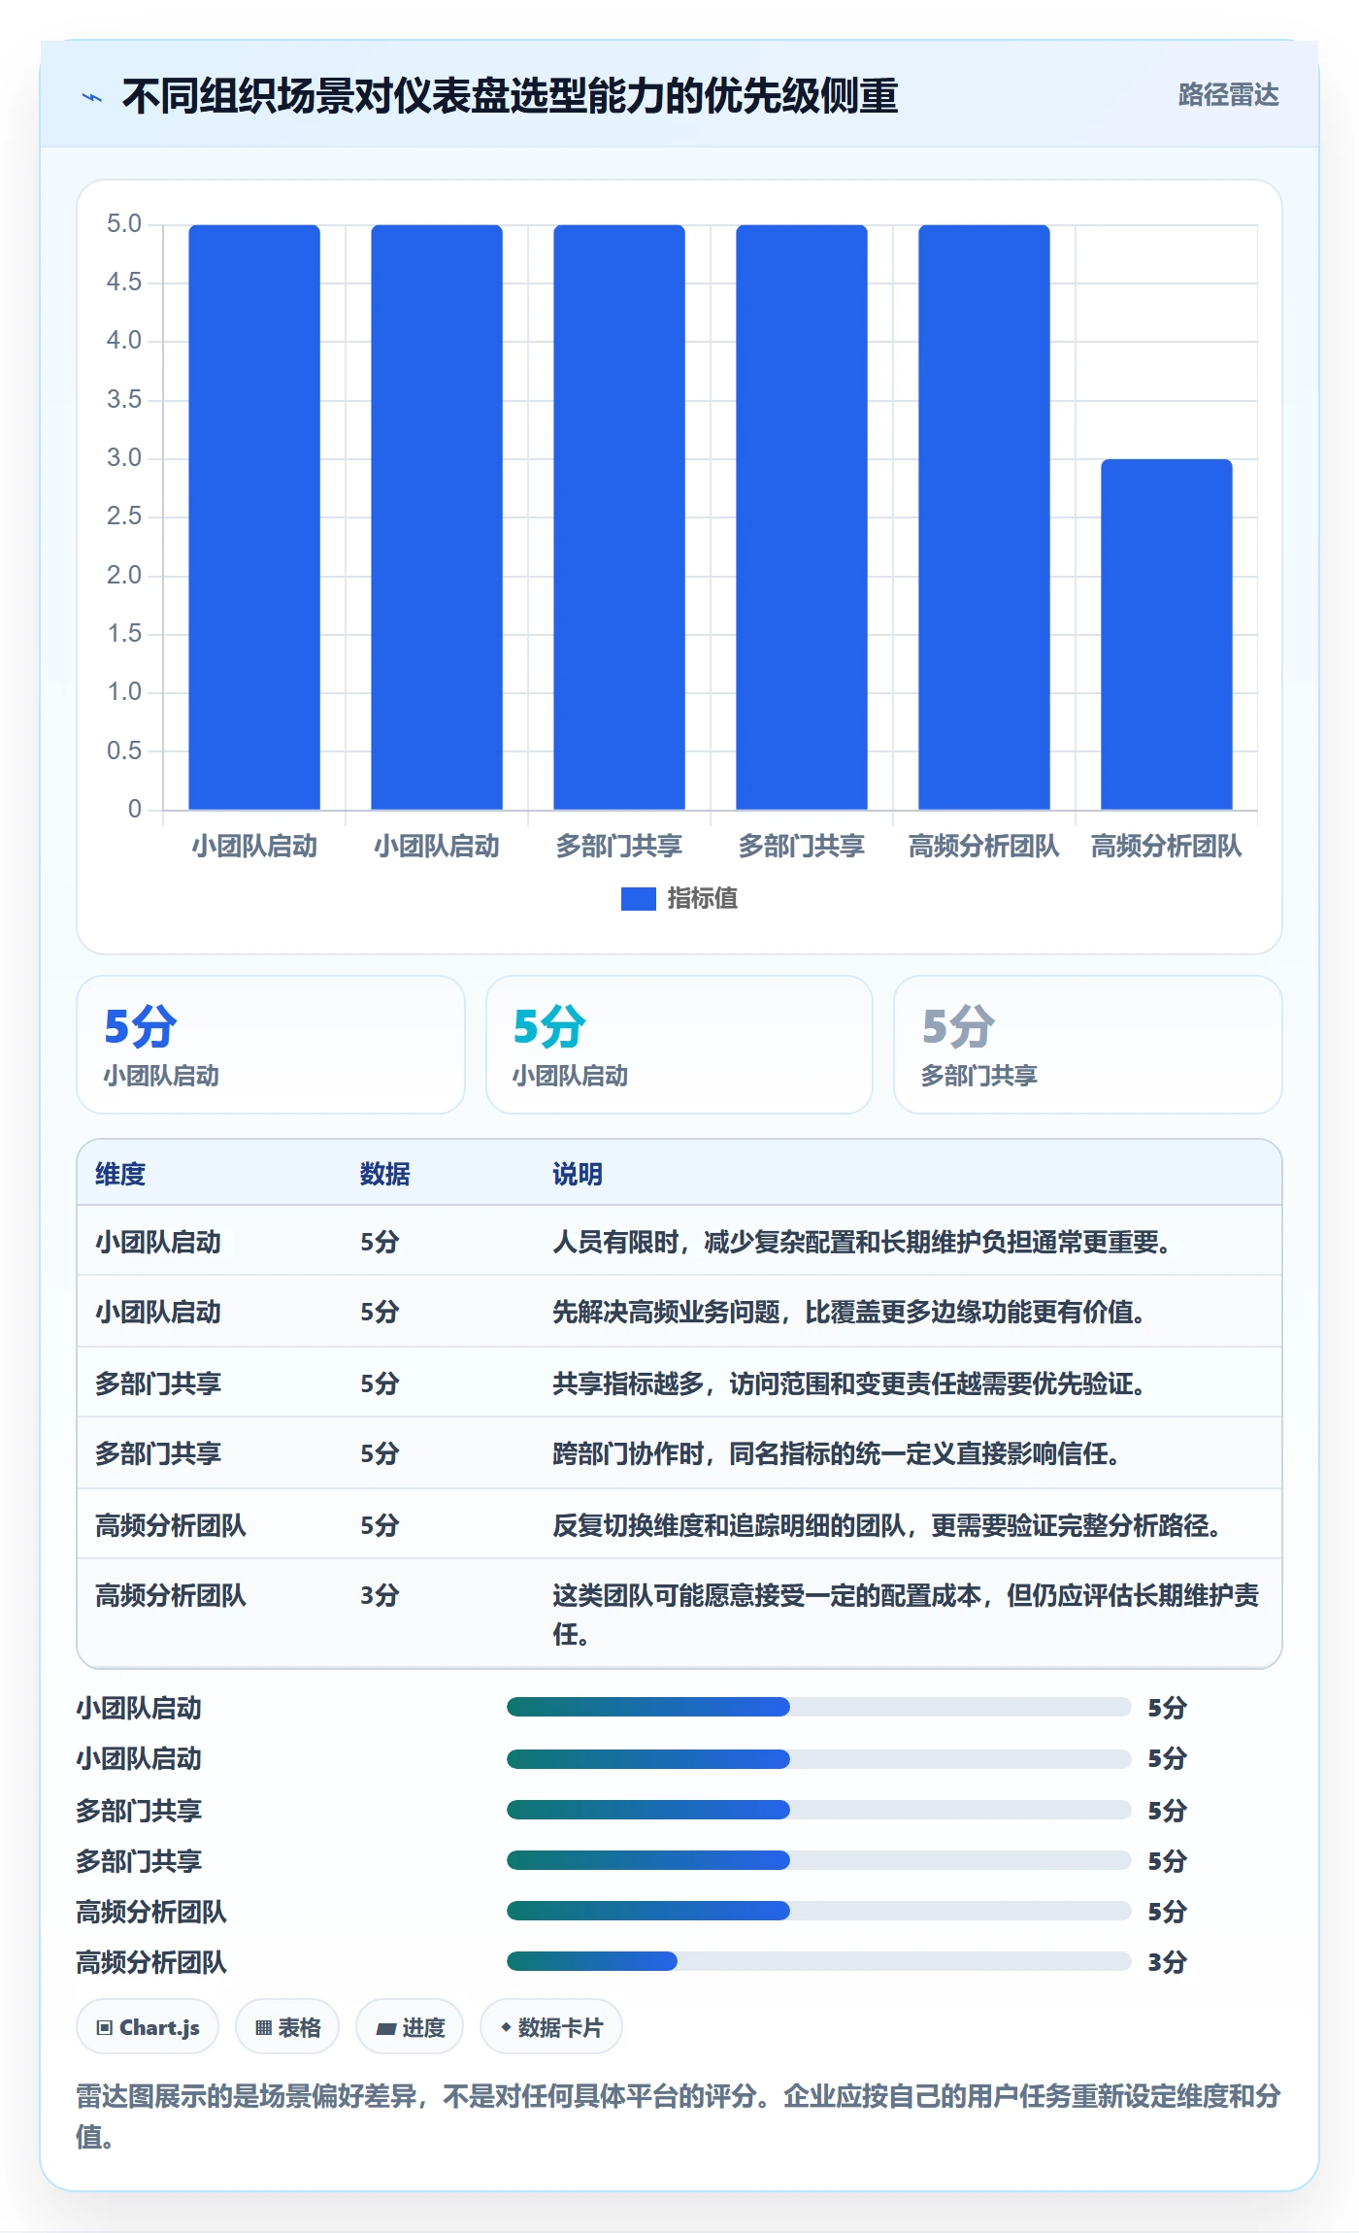
Task: Click the "3分" value beside the shortest progress bar
Action: tap(1167, 1962)
